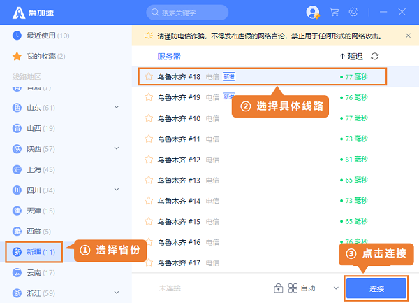The height and width of the screenshot is (303, 419).
Task: Select the 西藏 (5) region label
Action: 38,232
